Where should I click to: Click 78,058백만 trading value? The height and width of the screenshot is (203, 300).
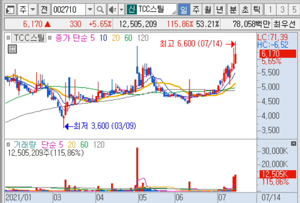(251, 24)
